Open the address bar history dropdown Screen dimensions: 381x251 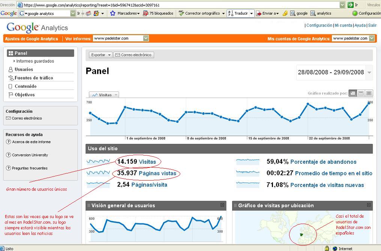coord(342,5)
